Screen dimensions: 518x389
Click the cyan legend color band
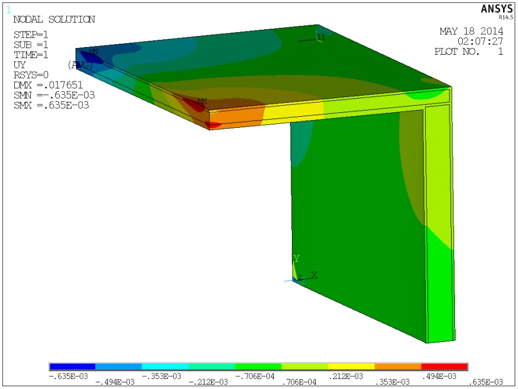click(165, 366)
